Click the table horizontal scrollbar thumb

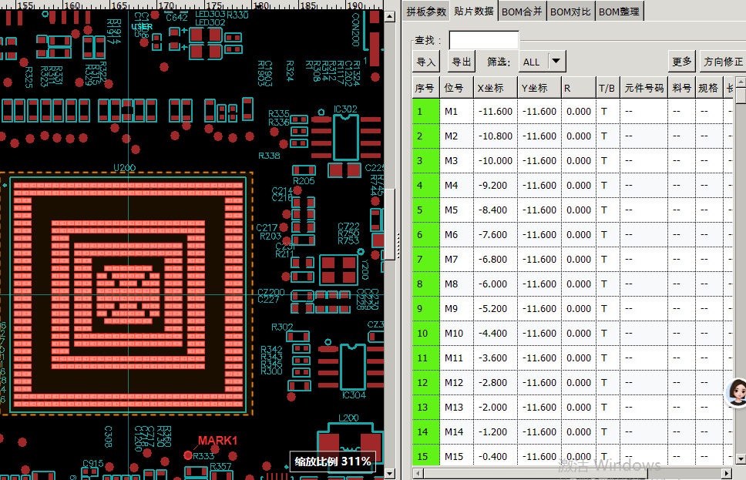pyautogui.click(x=536, y=473)
